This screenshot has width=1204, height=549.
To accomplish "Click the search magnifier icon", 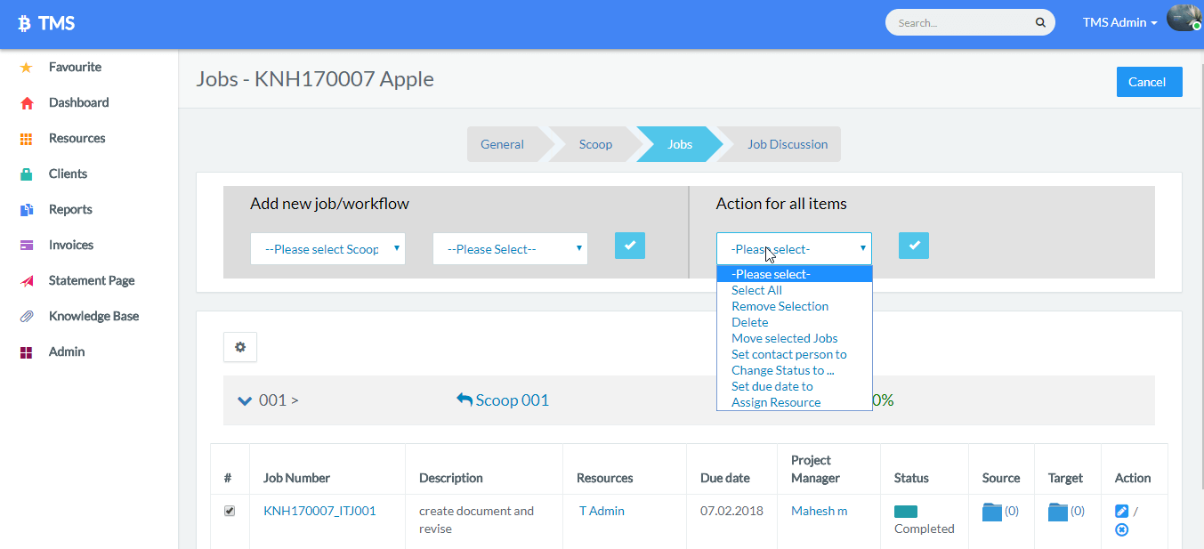I will [x=1040, y=23].
